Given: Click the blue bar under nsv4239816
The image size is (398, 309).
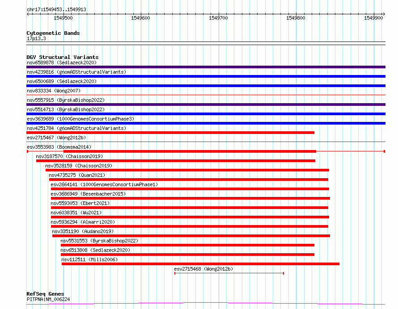Looking at the screenshot, I should [x=206, y=76].
